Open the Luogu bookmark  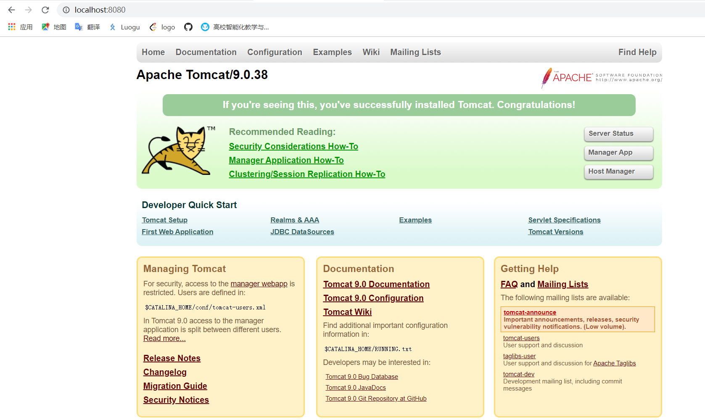pos(124,27)
